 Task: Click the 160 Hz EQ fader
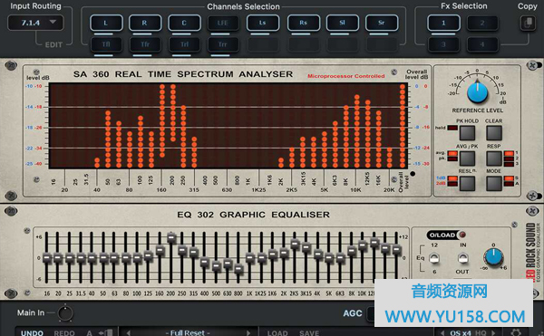pyautogui.click(x=160, y=250)
